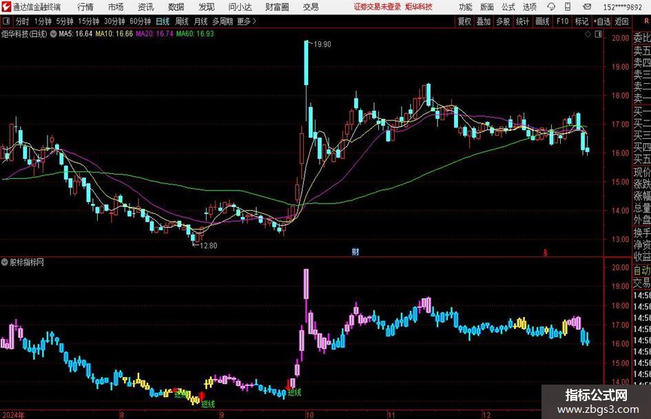Switch to 30分钟 period tab

point(114,21)
